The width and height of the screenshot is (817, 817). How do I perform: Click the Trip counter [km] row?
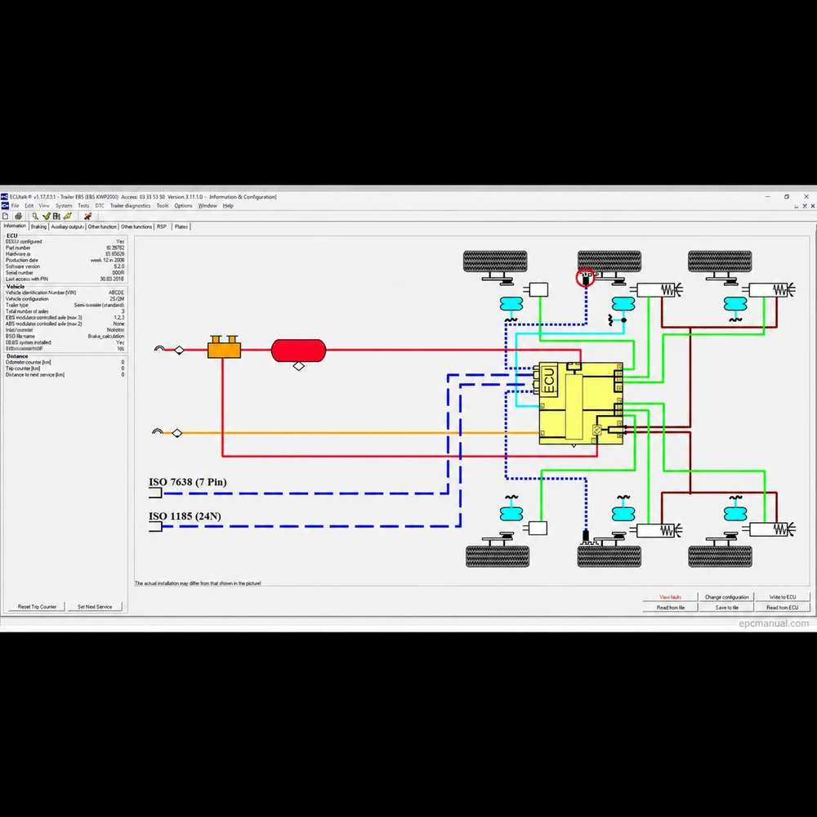[65, 368]
